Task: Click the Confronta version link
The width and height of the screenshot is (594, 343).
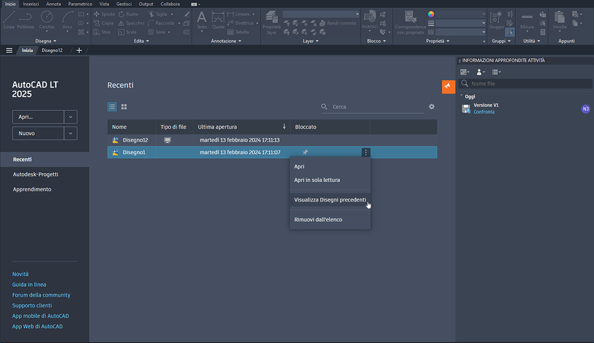Action: 484,112
